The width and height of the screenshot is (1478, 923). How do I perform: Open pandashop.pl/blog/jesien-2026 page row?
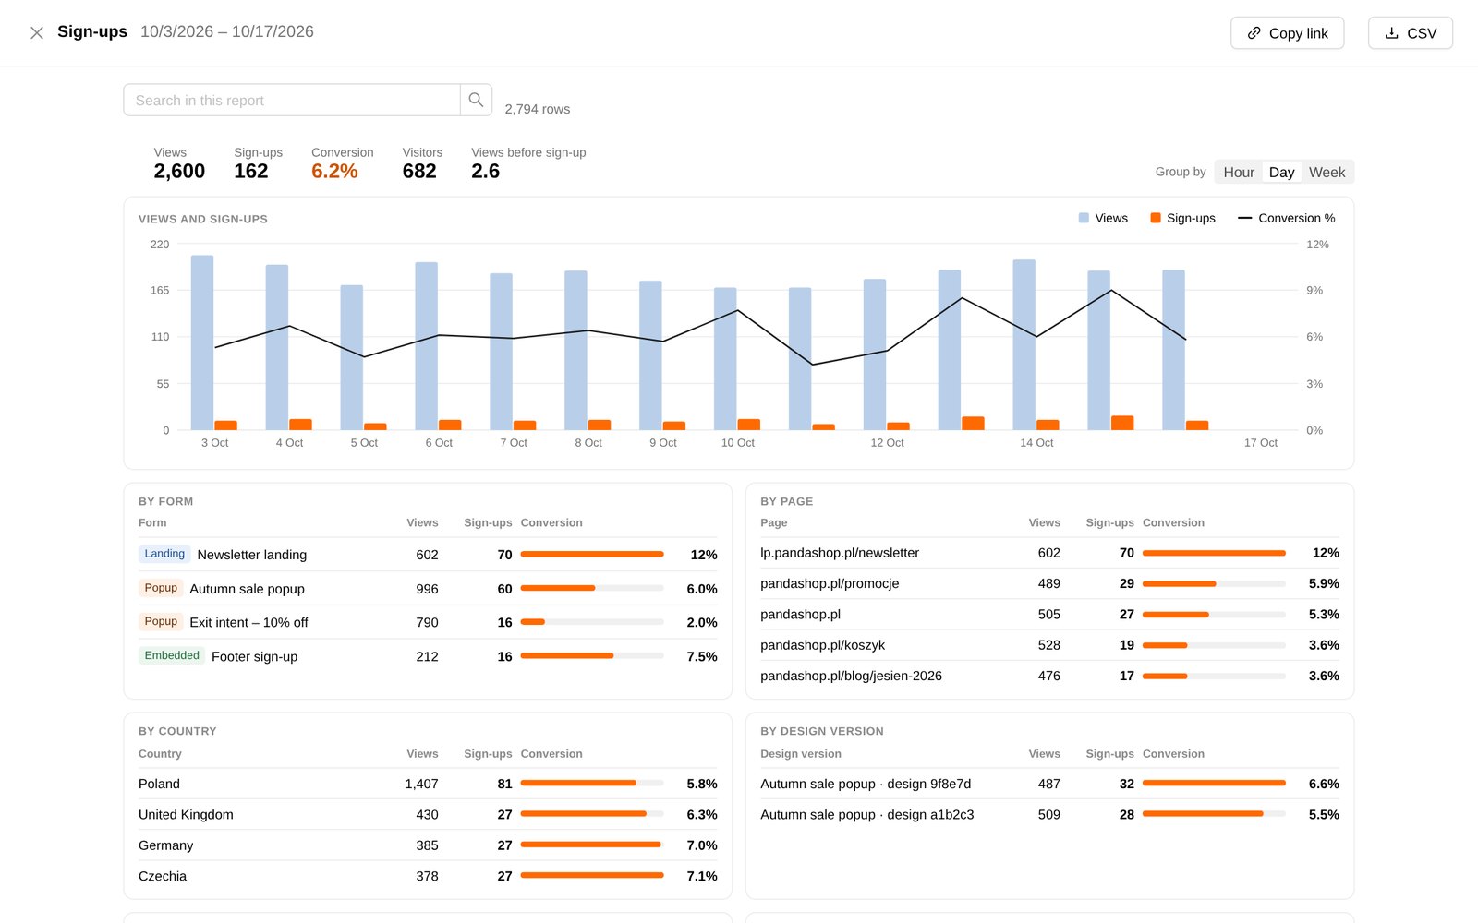1049,676
